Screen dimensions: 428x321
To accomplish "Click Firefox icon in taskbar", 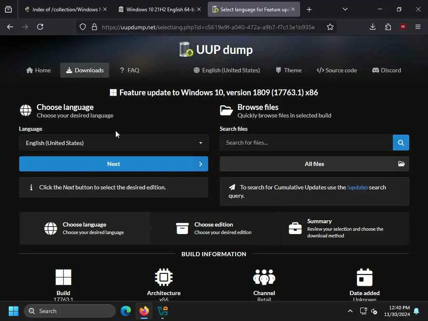I will click(144, 311).
